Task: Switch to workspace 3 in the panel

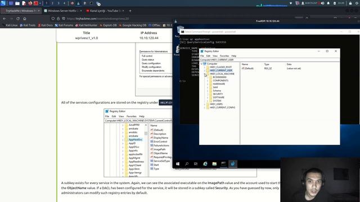Action: coord(58,3)
